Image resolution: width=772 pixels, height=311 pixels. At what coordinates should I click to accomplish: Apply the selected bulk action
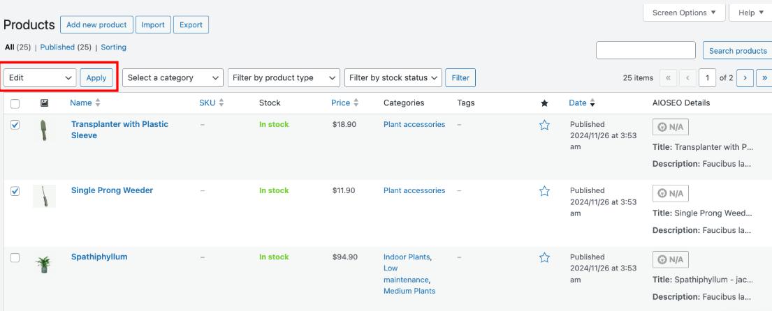[96, 78]
